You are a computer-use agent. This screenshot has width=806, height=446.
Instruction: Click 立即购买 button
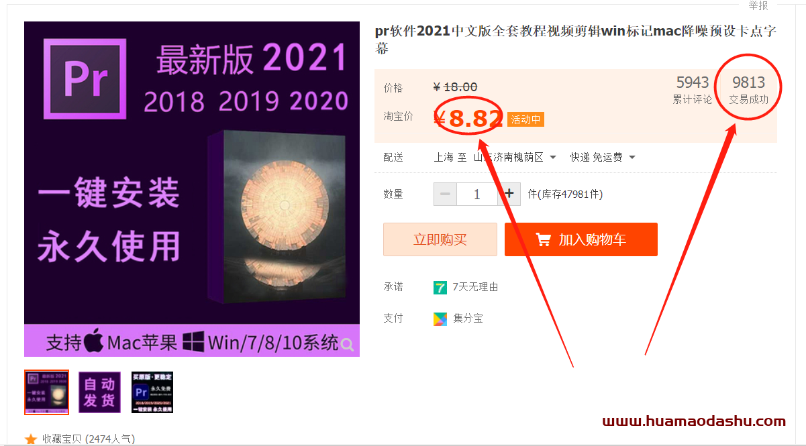(x=440, y=239)
